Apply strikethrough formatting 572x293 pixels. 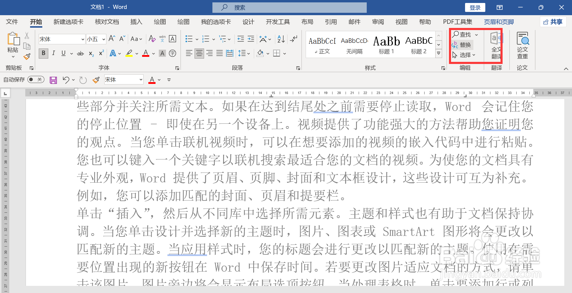click(x=80, y=54)
